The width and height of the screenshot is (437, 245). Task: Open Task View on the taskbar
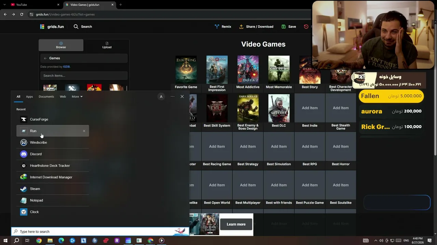[x=27, y=241]
